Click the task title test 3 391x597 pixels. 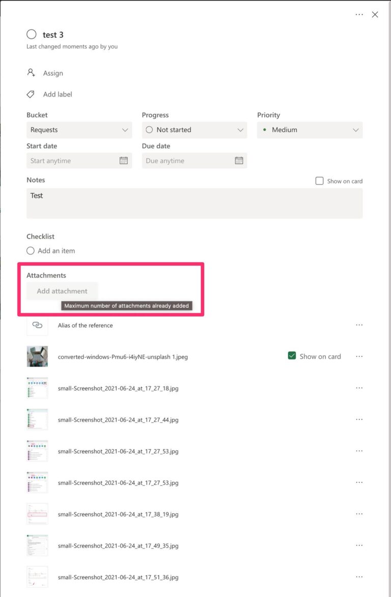click(x=53, y=35)
